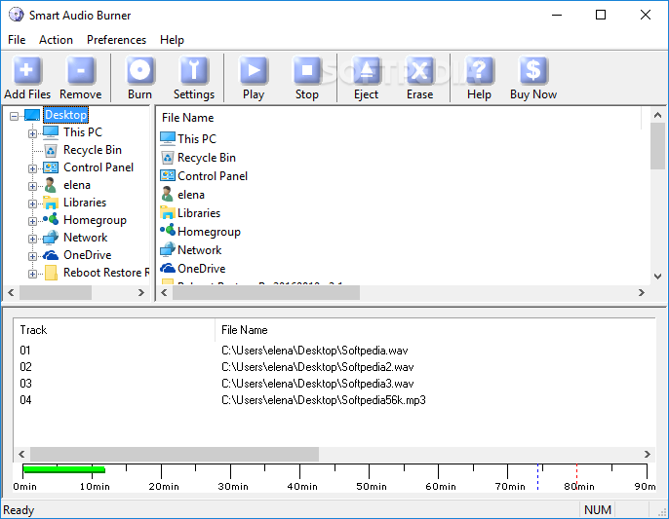669x519 pixels.
Task: Open the Action menu
Action: 56,40
